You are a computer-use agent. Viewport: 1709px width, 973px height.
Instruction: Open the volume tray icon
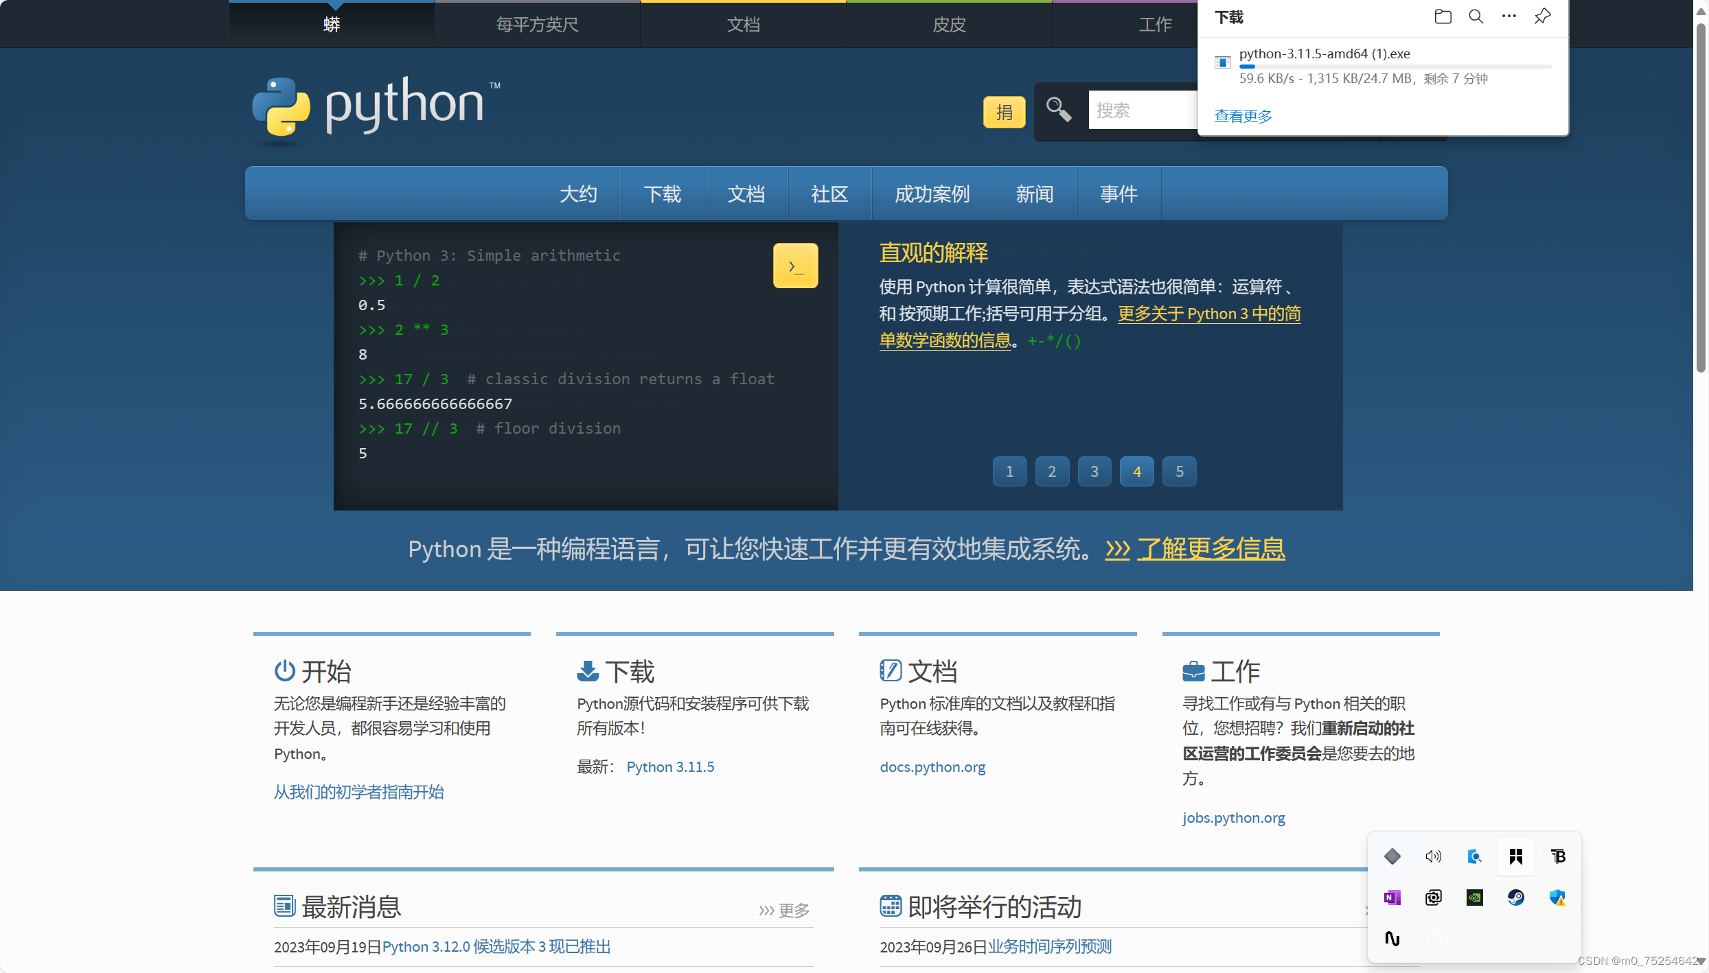point(1433,856)
